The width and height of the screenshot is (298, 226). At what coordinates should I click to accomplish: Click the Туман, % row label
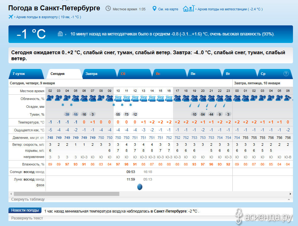37,115
